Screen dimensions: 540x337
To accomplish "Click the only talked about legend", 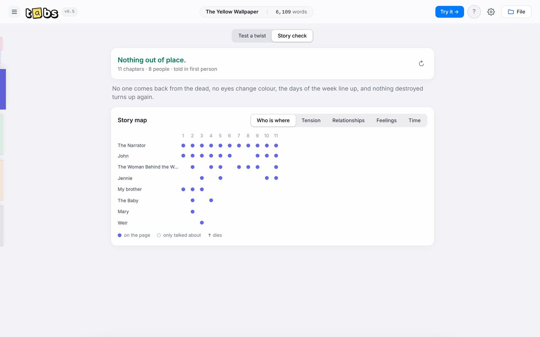I will (179, 235).
